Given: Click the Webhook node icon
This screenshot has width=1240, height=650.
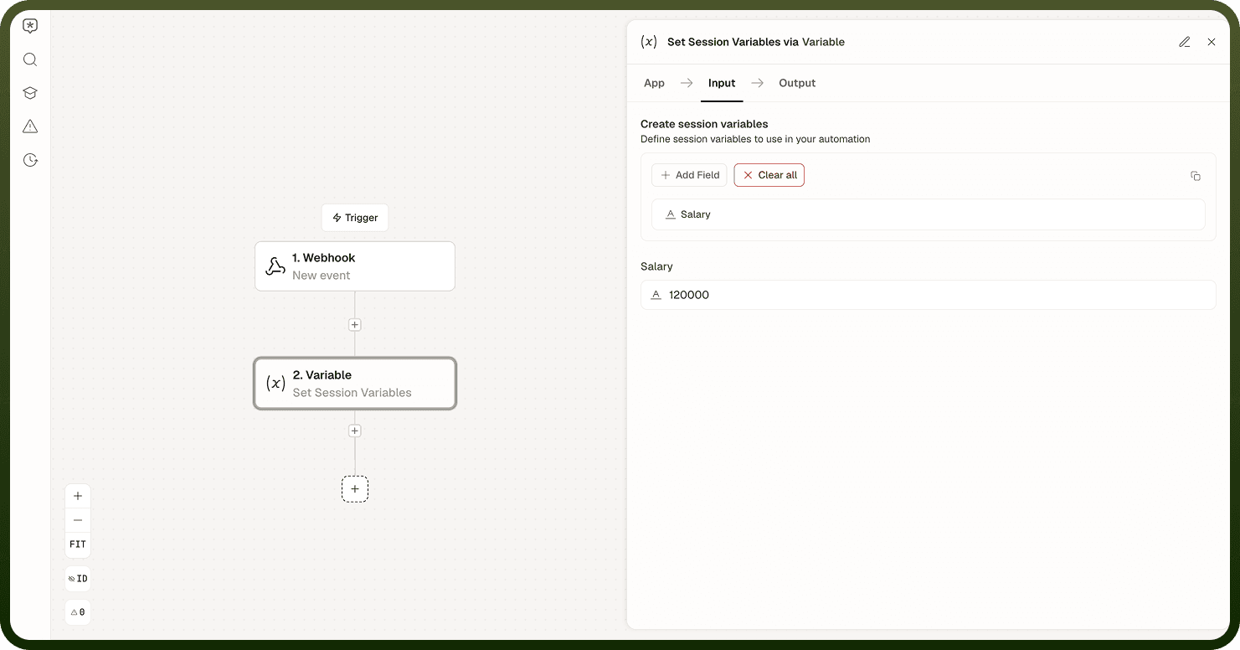Looking at the screenshot, I should pos(275,266).
